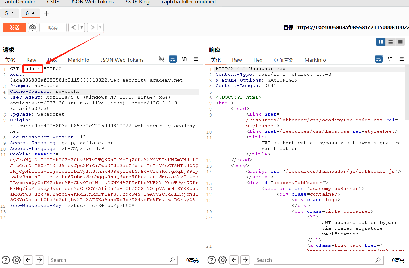Click the Sec-Websocket-Key header line
The width and height of the screenshot is (409, 268).
[75, 206]
